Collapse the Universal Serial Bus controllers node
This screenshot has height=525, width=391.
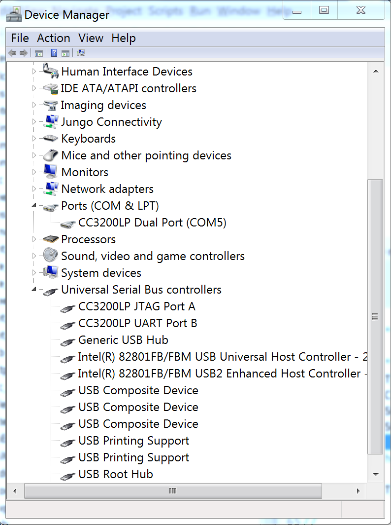coord(34,290)
